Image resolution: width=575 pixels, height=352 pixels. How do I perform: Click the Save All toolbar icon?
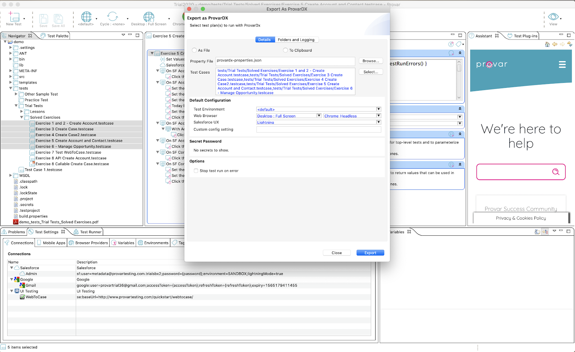[58, 19]
